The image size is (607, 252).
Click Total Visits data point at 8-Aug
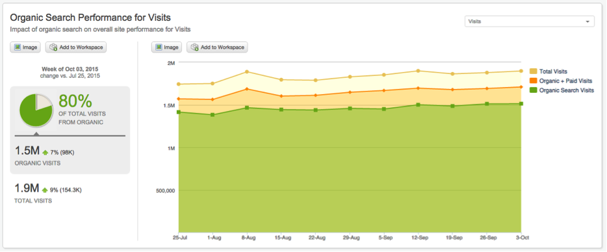[x=247, y=71]
